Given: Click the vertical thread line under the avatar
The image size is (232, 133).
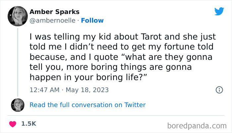Looking at the screenshot, I should click(18, 60).
